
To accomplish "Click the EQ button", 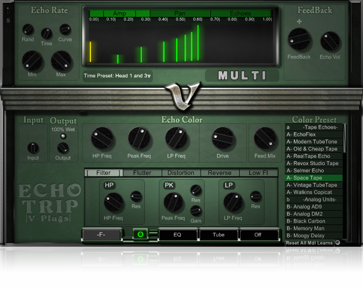I will (177, 234).
